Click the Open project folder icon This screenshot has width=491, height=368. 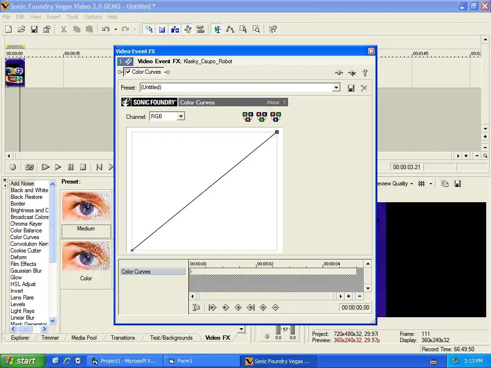click(21, 29)
